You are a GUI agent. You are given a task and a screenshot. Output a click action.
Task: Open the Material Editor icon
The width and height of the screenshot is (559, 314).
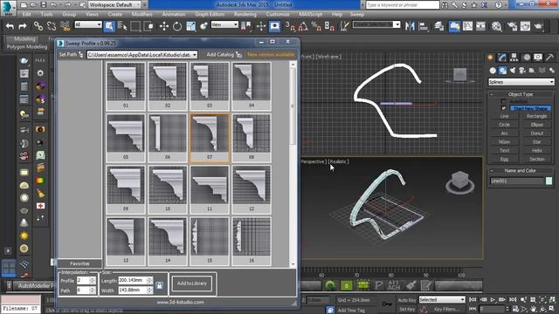(496, 26)
